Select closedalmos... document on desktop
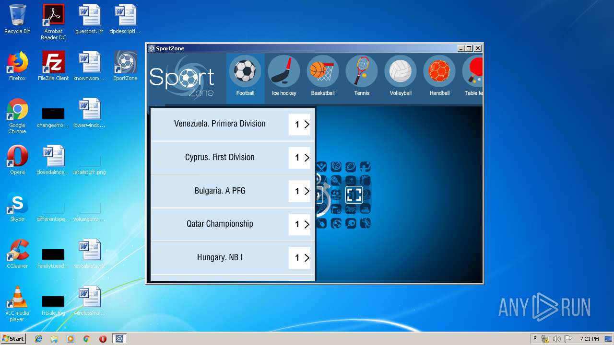The width and height of the screenshot is (614, 345). pos(53,160)
